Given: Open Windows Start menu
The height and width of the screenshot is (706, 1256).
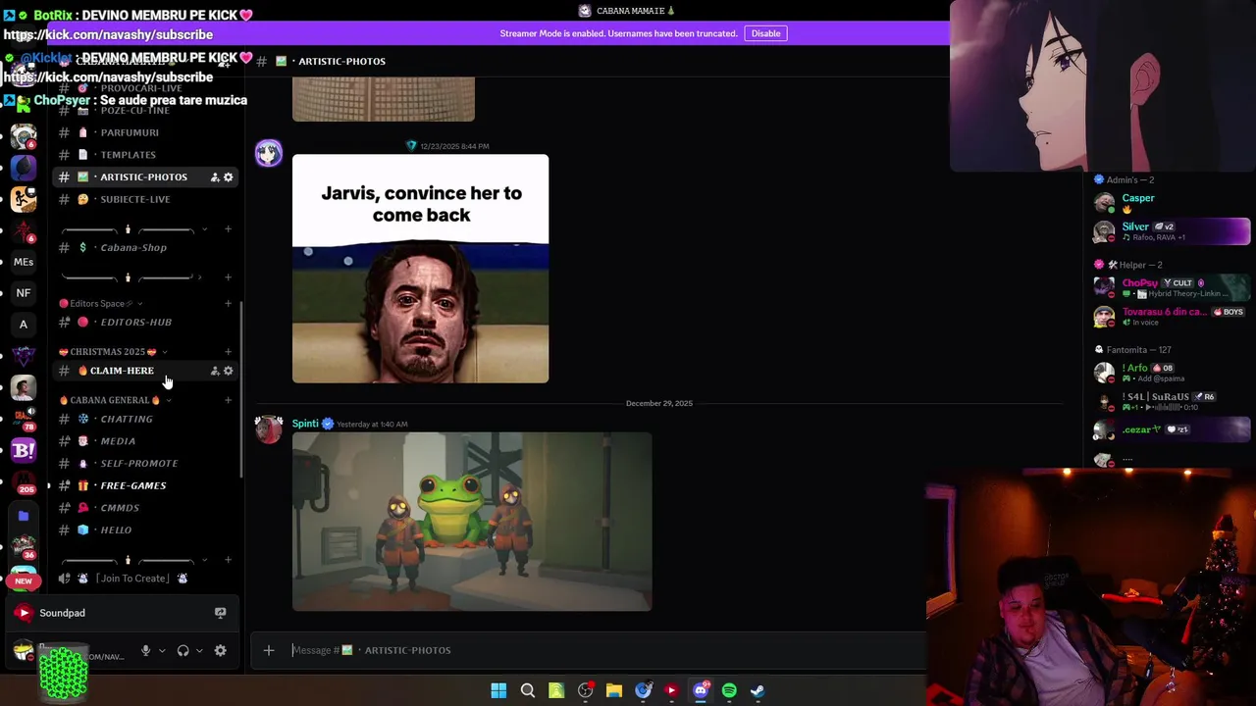Looking at the screenshot, I should [x=498, y=690].
